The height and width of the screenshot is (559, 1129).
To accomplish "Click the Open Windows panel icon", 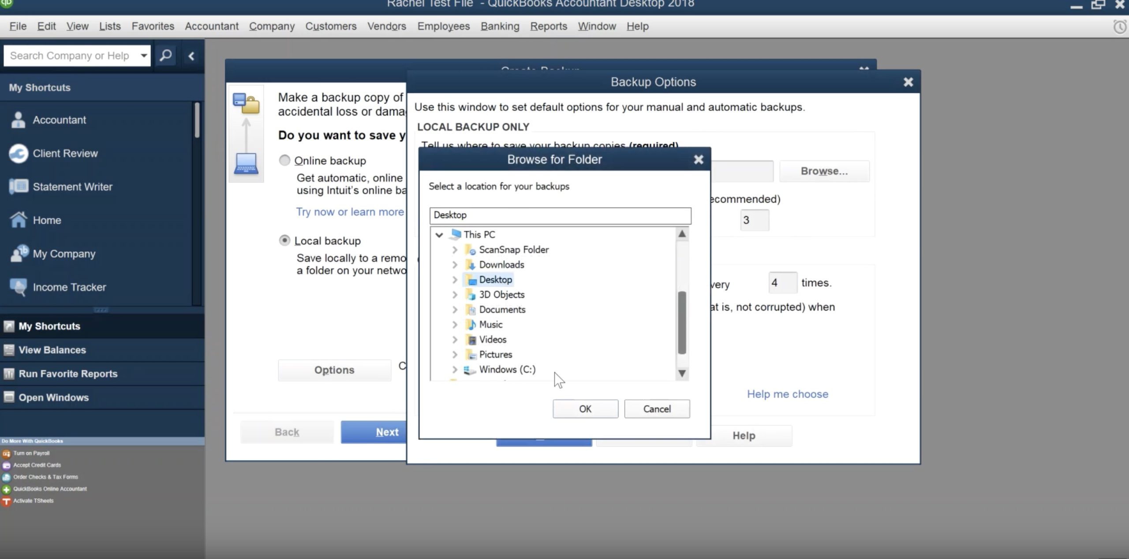I will pos(8,397).
